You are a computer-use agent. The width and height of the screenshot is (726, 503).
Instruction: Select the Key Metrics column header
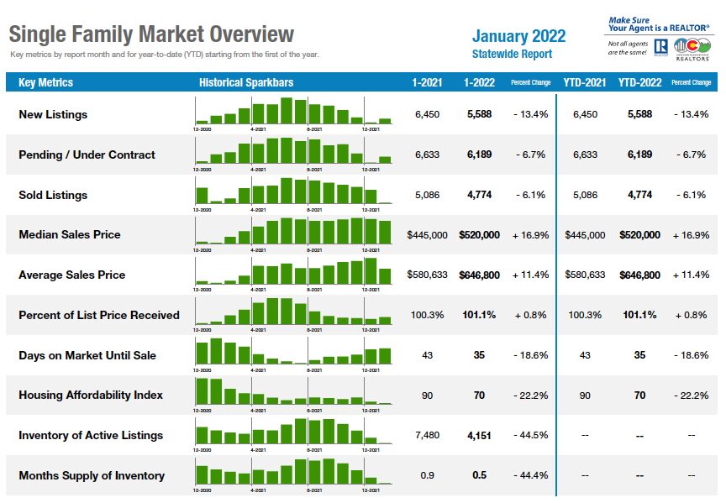46,82
